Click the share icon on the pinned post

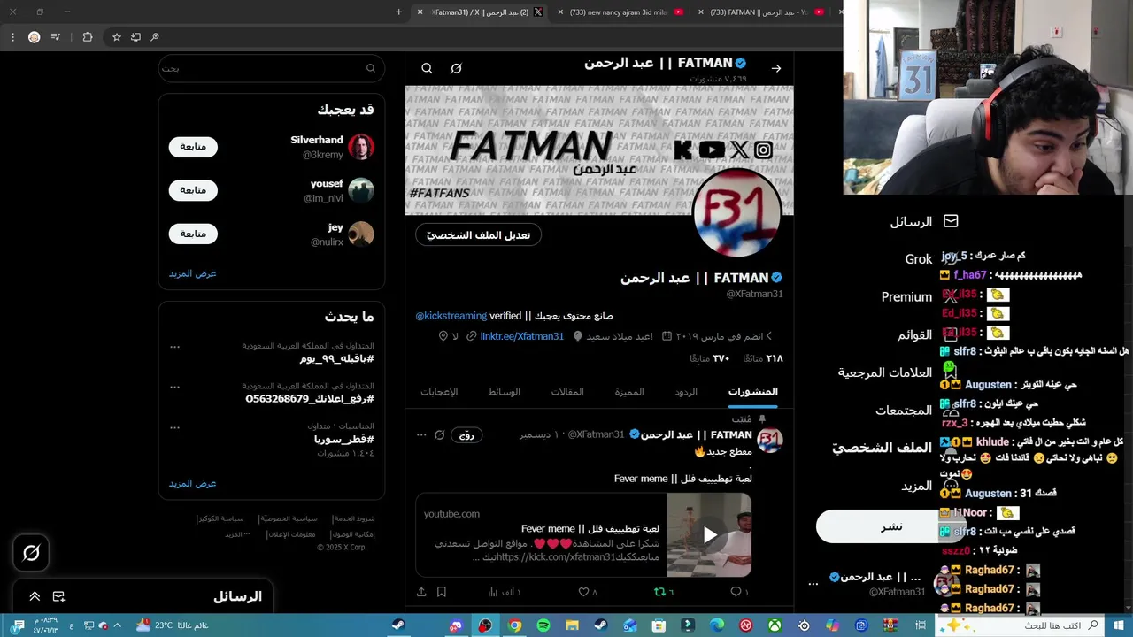[x=421, y=592]
